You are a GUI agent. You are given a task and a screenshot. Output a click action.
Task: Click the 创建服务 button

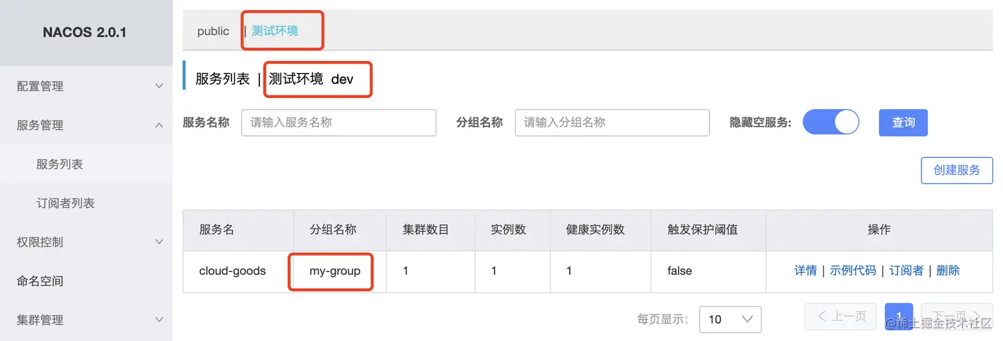tap(957, 170)
